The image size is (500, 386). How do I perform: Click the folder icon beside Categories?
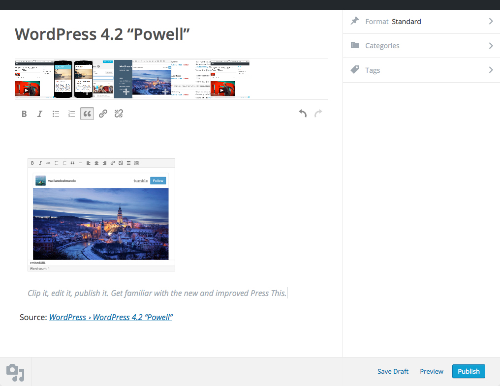click(355, 45)
